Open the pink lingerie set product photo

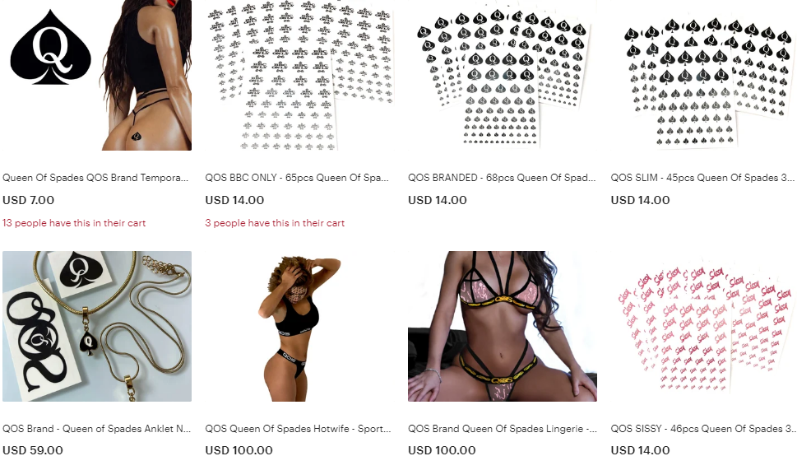(503, 326)
